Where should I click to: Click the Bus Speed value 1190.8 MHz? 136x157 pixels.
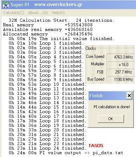pos(121,79)
